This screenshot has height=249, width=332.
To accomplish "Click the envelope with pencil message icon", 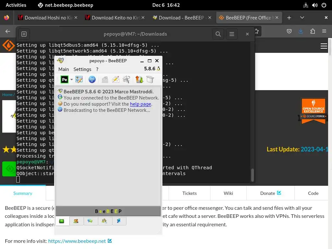I will [x=116, y=80].
